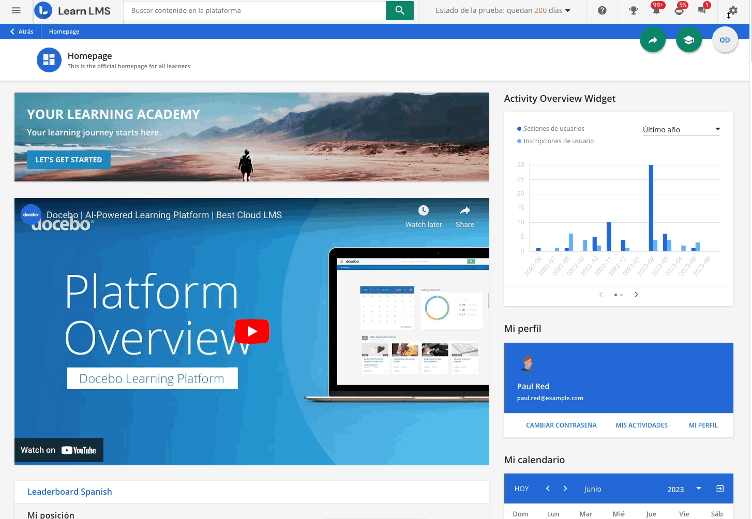Toggle Inscripciones de usuario chart legend

coord(555,141)
